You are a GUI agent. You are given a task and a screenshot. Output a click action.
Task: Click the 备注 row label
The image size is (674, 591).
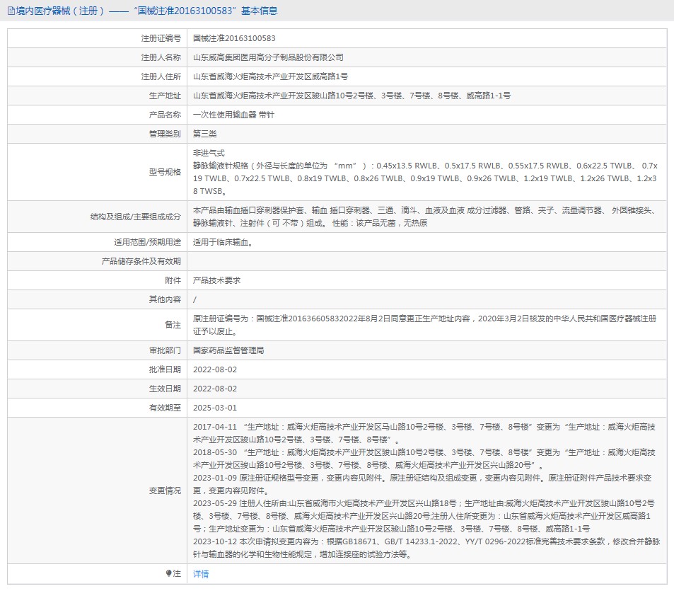pyautogui.click(x=173, y=325)
